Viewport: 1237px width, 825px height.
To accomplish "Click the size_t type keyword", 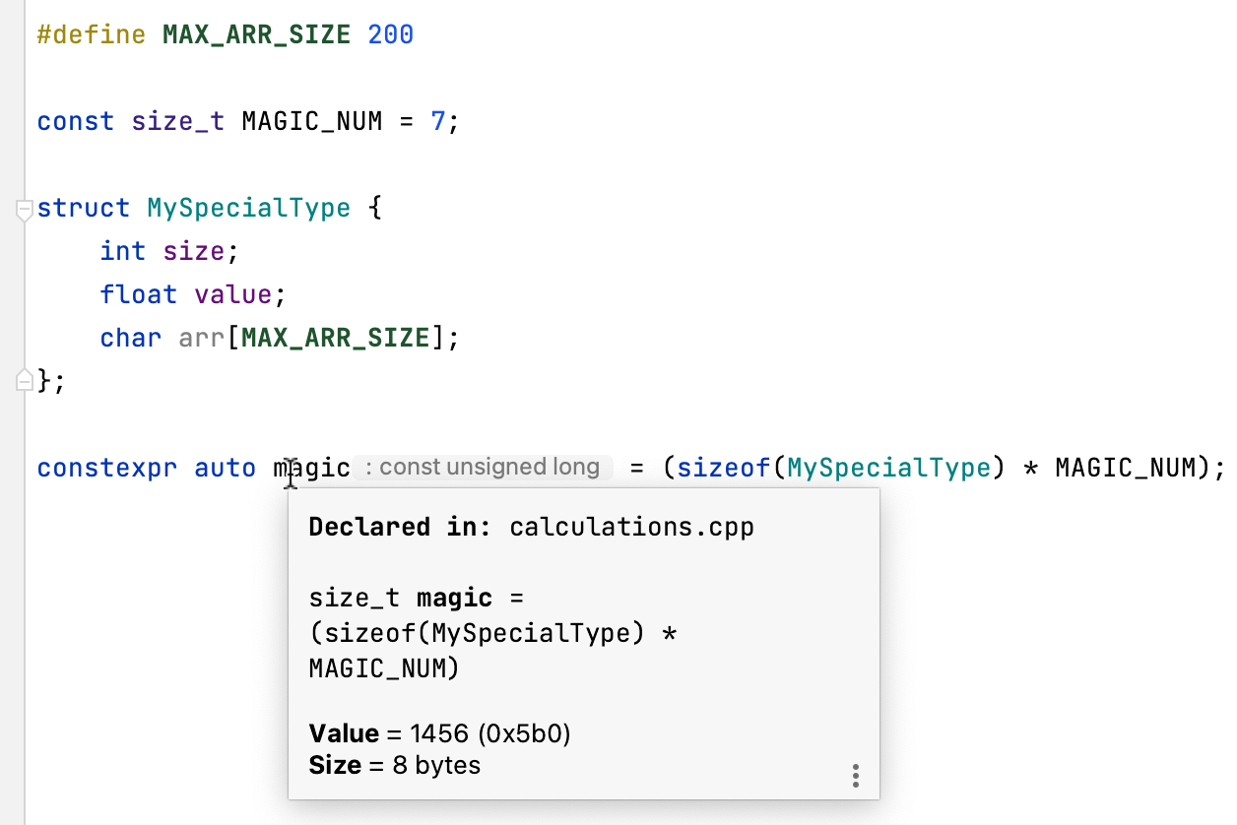I will click(178, 122).
